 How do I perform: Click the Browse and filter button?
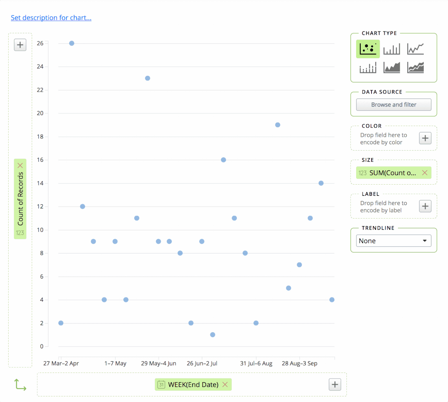click(393, 104)
